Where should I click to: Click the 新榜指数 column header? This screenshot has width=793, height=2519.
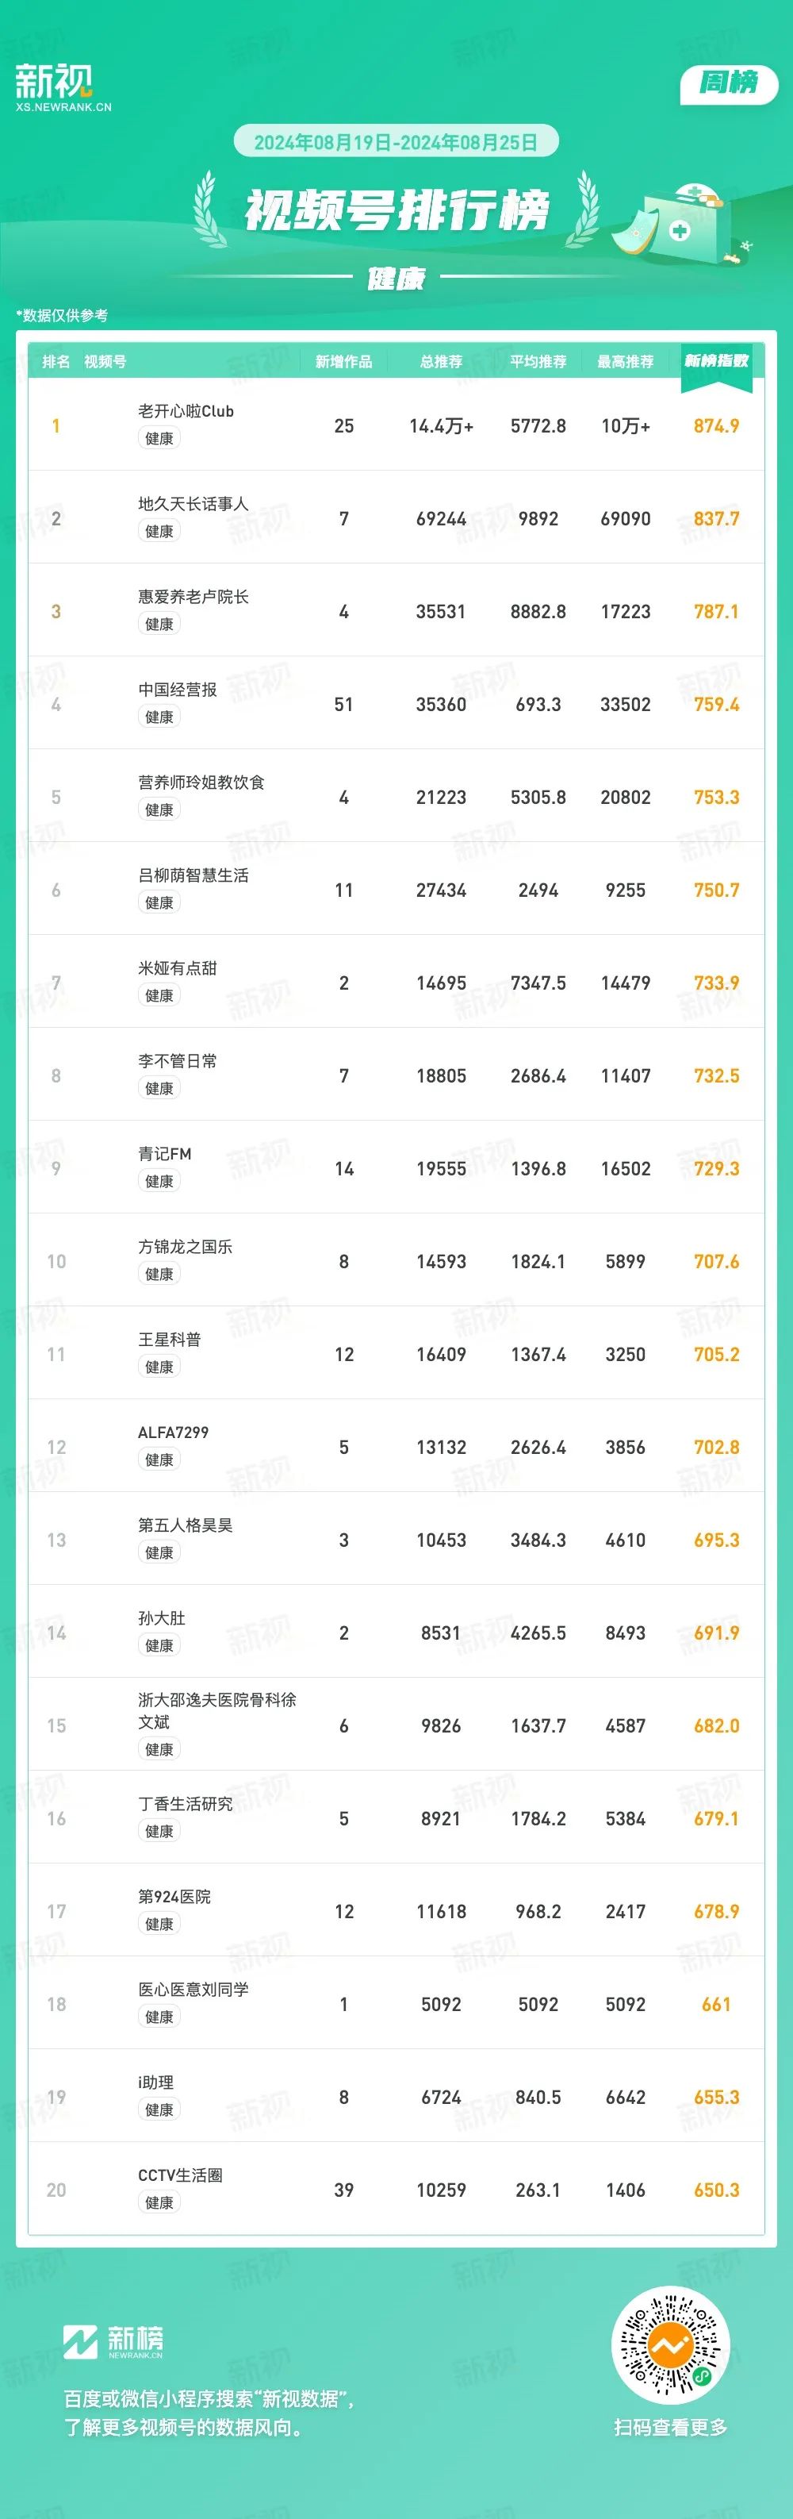click(716, 362)
